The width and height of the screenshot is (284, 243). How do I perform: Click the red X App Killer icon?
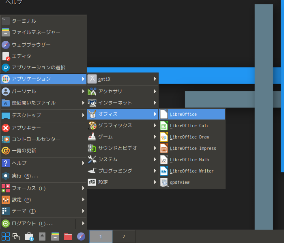(x=6, y=128)
